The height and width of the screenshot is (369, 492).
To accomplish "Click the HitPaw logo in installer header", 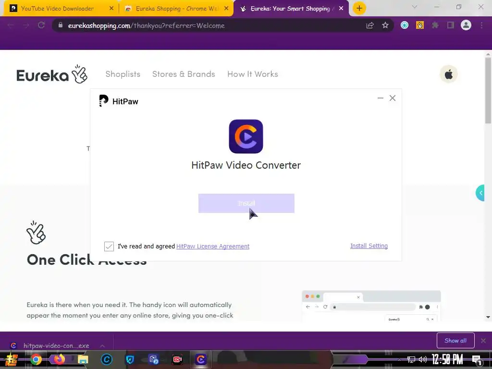I will 119,101.
